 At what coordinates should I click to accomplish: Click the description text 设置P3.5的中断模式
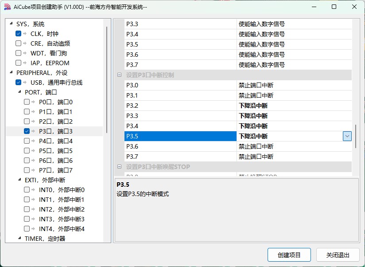click(x=143, y=194)
